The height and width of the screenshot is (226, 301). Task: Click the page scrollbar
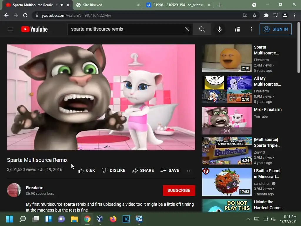(x=299, y=48)
